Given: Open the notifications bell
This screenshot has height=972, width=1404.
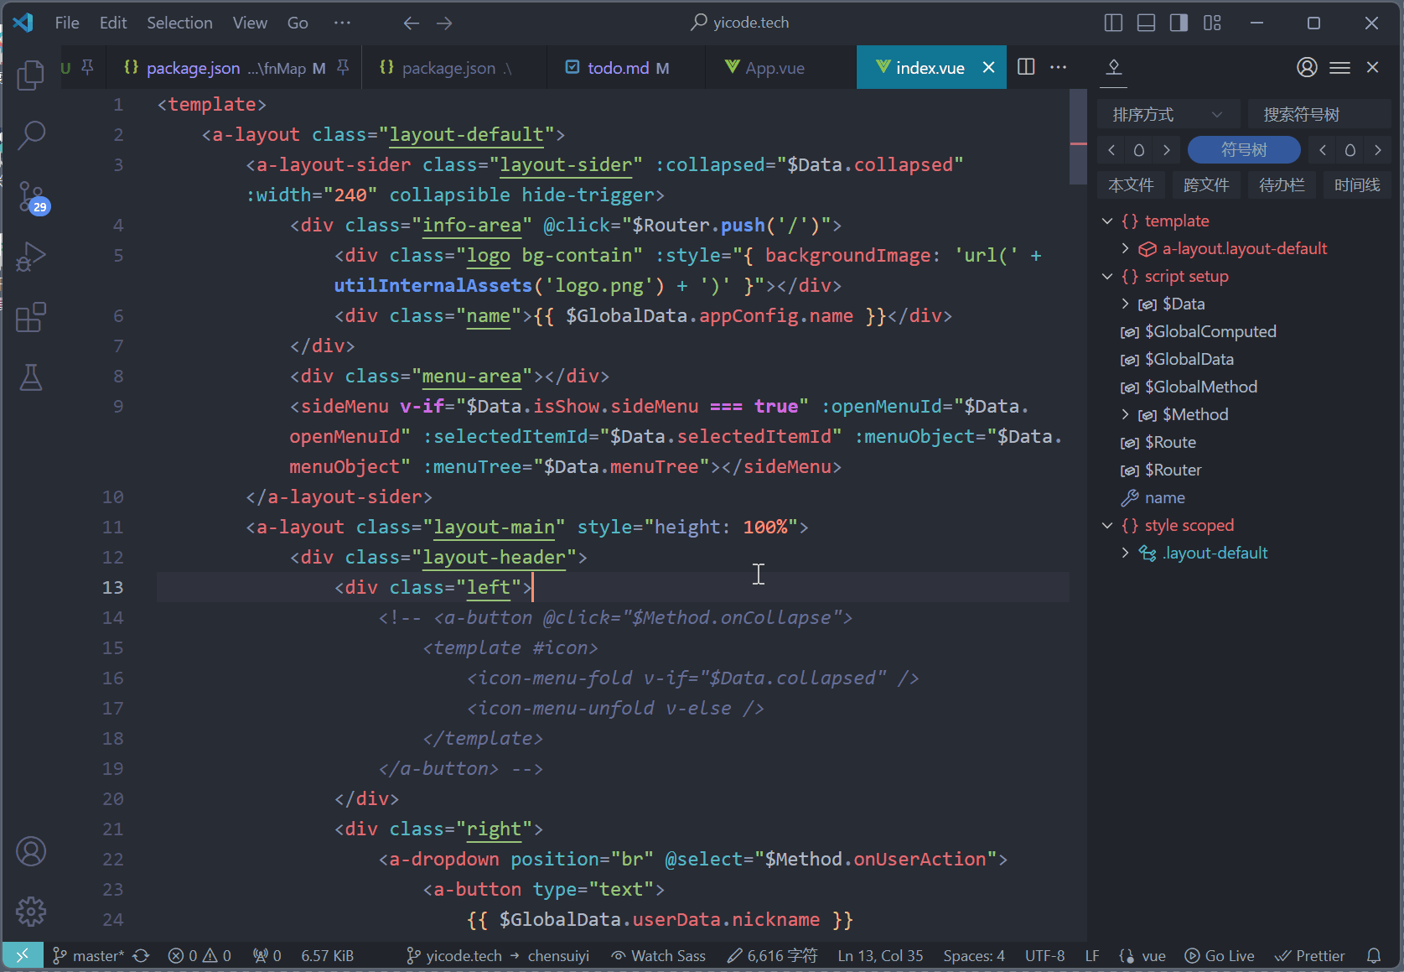Looking at the screenshot, I should 1374,955.
